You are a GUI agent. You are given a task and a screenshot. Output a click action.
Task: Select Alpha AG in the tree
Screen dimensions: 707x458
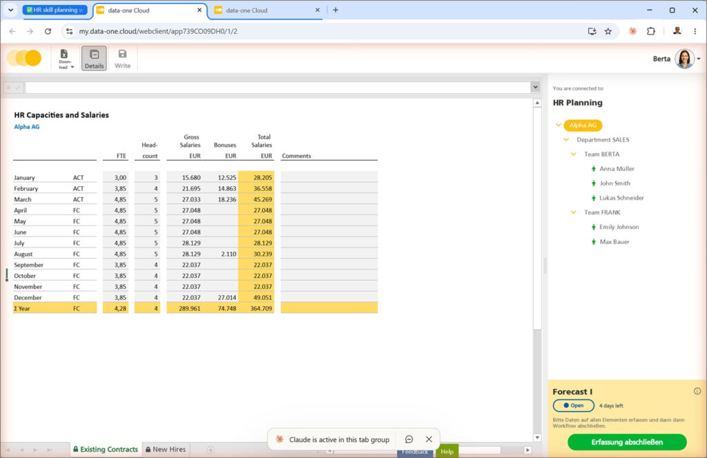click(x=583, y=126)
